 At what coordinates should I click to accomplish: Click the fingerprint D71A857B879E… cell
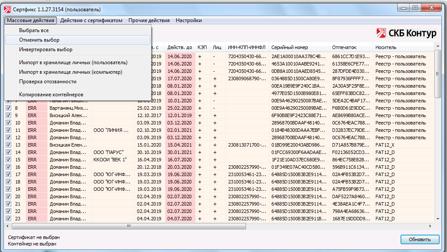pos(351,145)
